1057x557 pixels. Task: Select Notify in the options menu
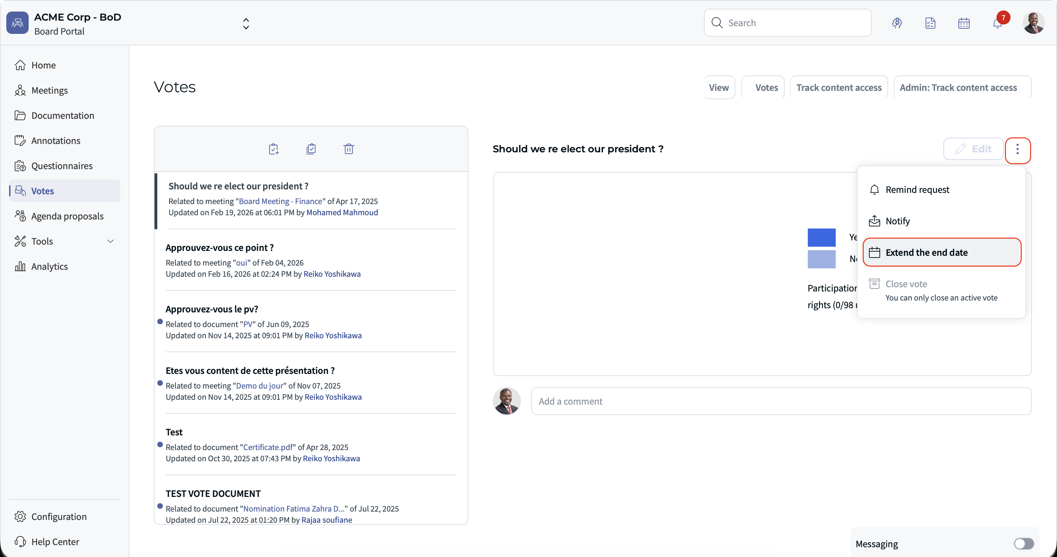pyautogui.click(x=897, y=221)
